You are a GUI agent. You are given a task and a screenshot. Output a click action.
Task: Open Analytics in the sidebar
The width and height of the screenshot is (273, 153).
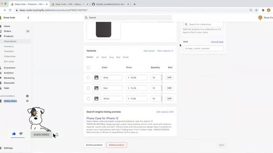tap(9, 73)
